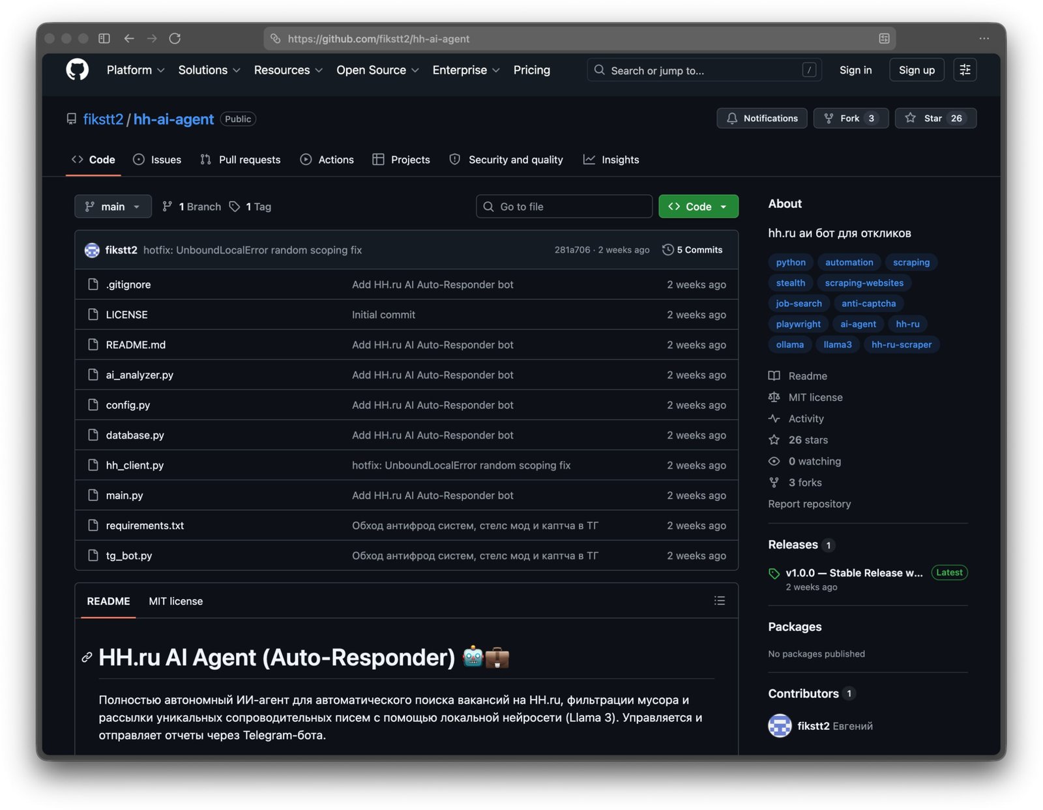Image resolution: width=1043 pixels, height=810 pixels.
Task: Open the hh_client.py file
Action: coord(135,465)
